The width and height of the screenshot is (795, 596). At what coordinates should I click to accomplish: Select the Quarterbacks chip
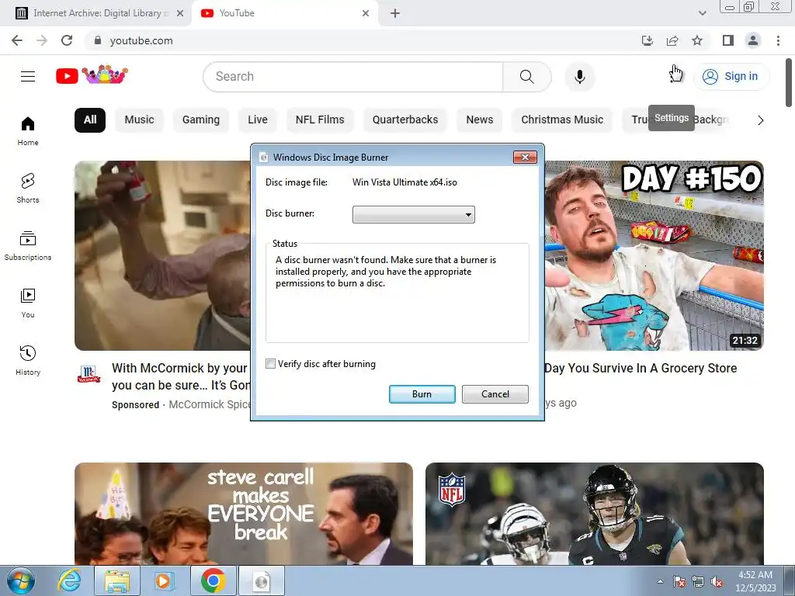tap(405, 120)
